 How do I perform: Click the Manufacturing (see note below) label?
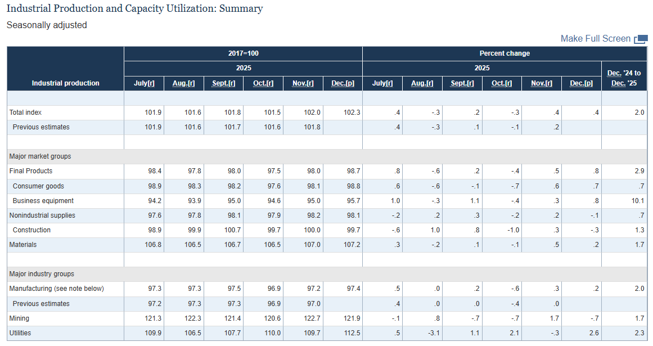pyautogui.click(x=56, y=289)
